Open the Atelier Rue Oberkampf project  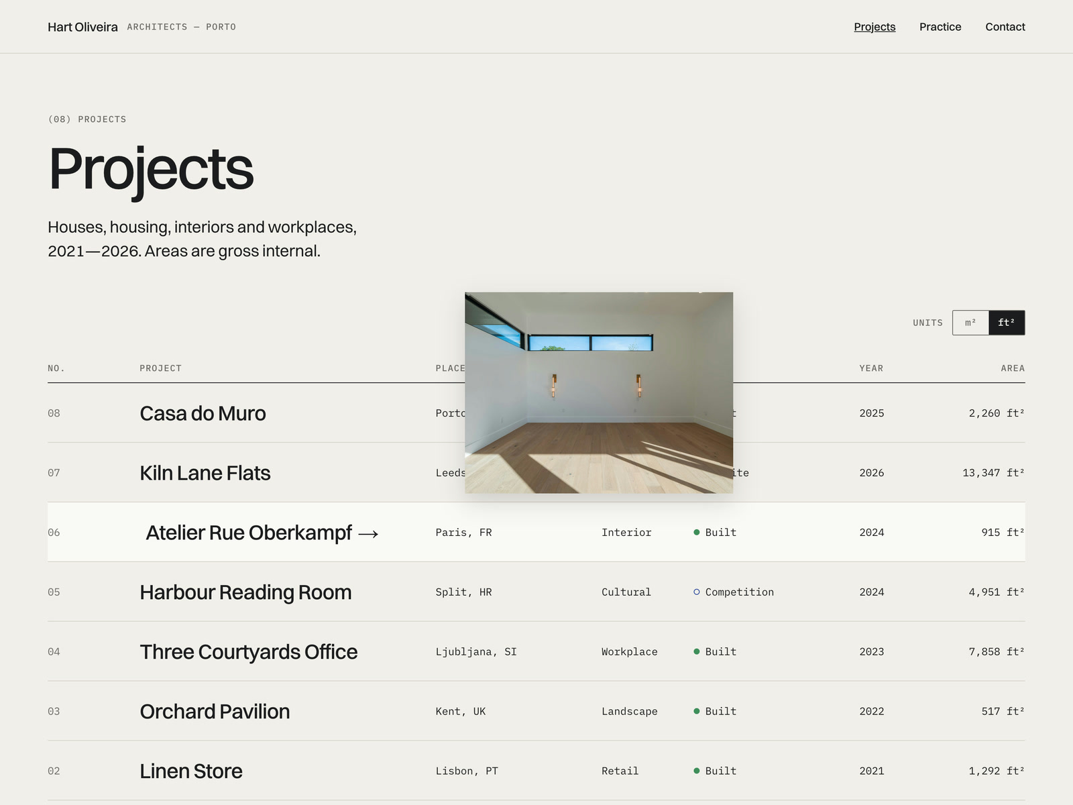(249, 533)
